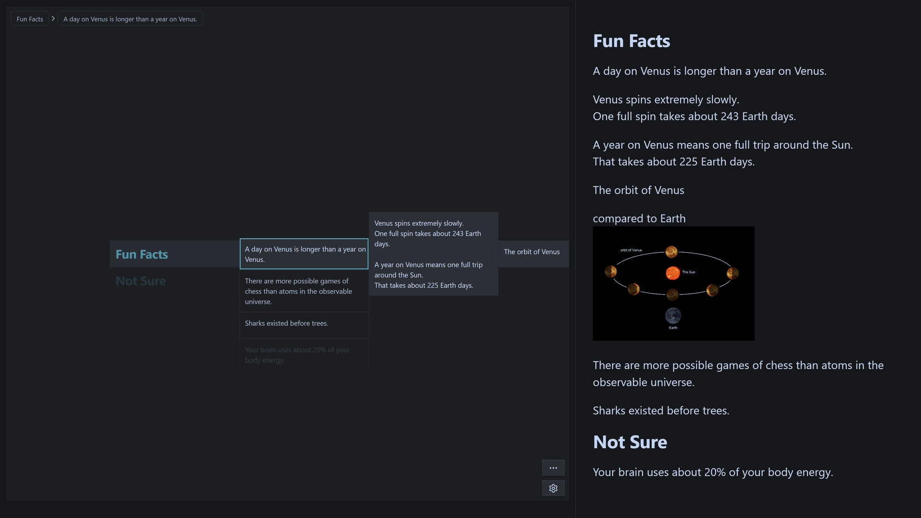Select the Sharks existed before trees card
This screenshot has width=921, height=518.
pyautogui.click(x=304, y=324)
